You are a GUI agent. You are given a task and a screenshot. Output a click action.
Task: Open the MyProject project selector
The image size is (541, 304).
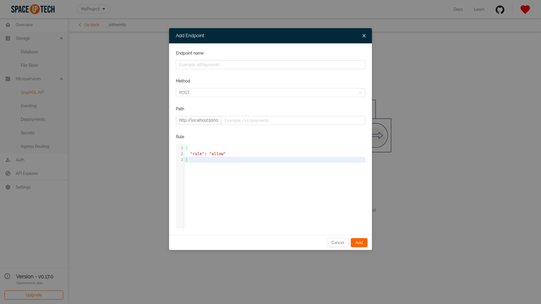coord(93,8)
